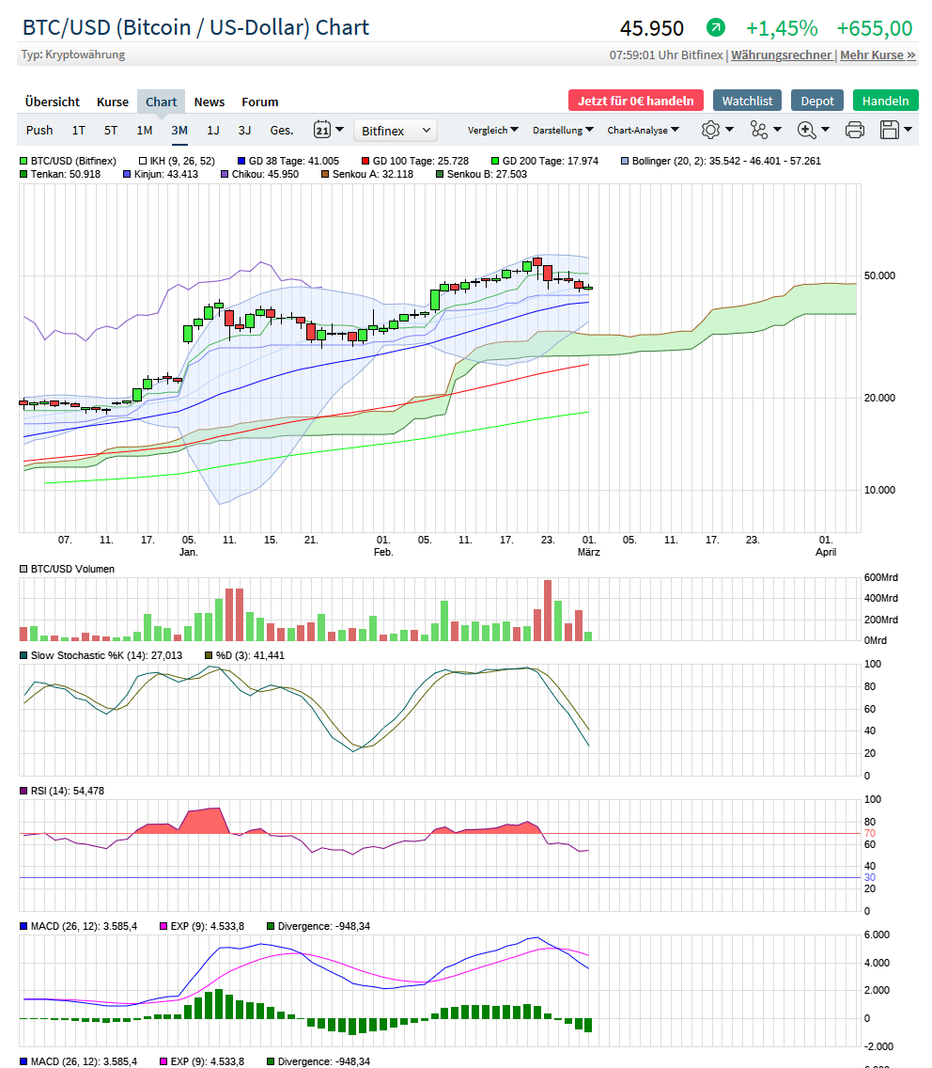Open the Bitfinex exchange dropdown
The width and height of the screenshot is (932, 1068).
coord(396,131)
